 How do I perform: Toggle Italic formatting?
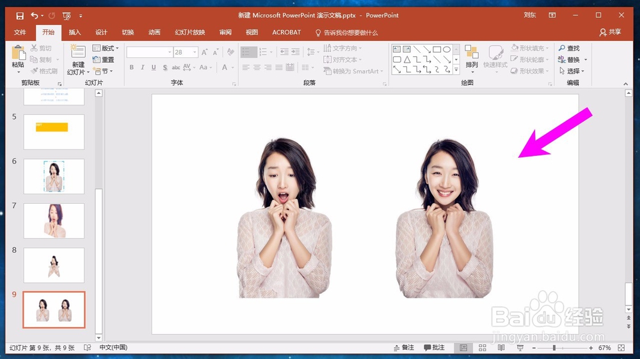click(143, 67)
